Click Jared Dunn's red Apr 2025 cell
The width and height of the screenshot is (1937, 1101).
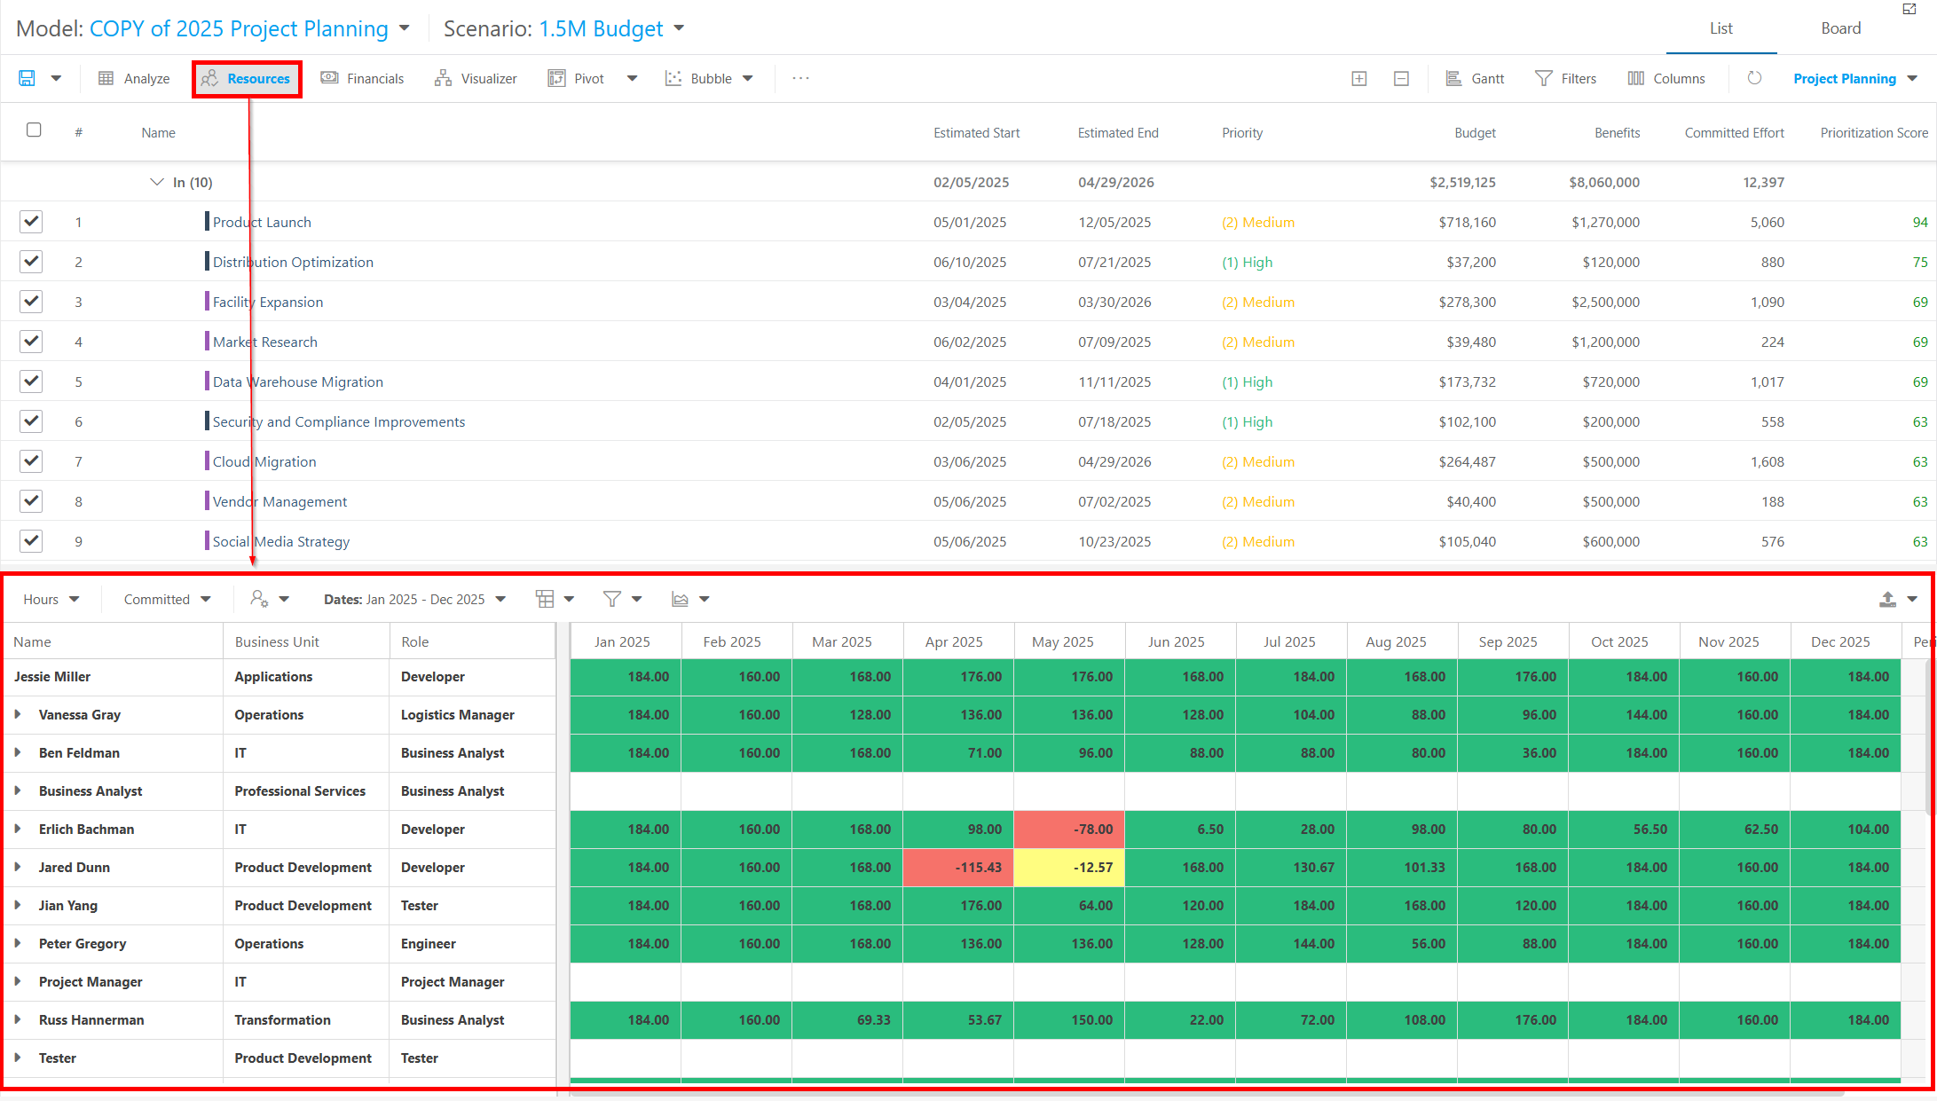[958, 867]
